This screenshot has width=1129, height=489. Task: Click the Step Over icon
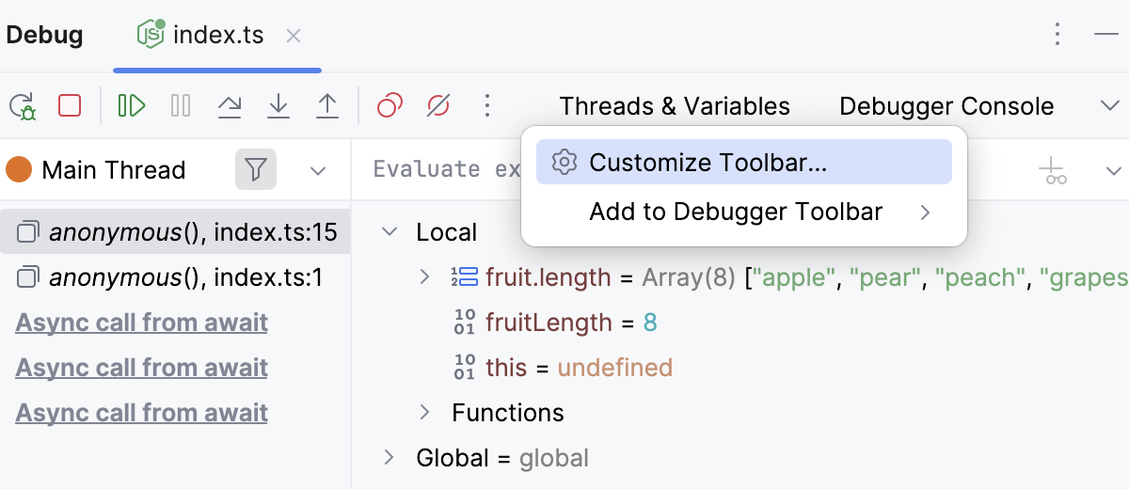(x=229, y=105)
